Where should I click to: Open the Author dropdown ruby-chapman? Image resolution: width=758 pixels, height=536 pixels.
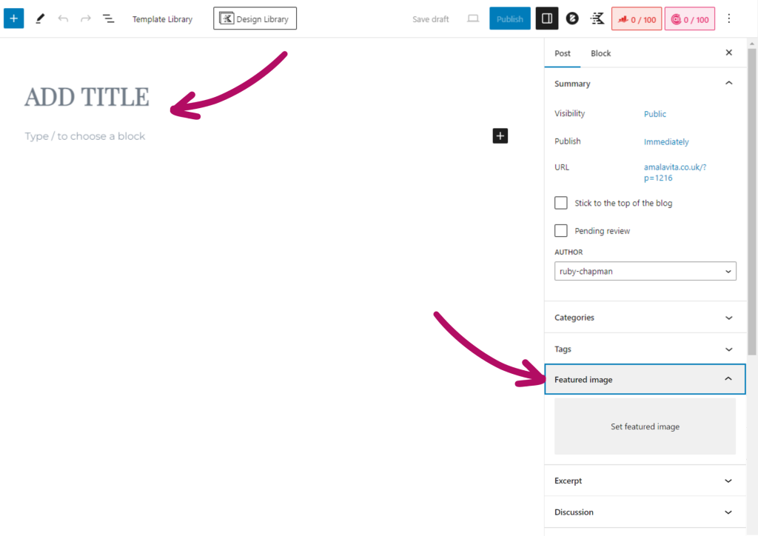pyautogui.click(x=645, y=271)
